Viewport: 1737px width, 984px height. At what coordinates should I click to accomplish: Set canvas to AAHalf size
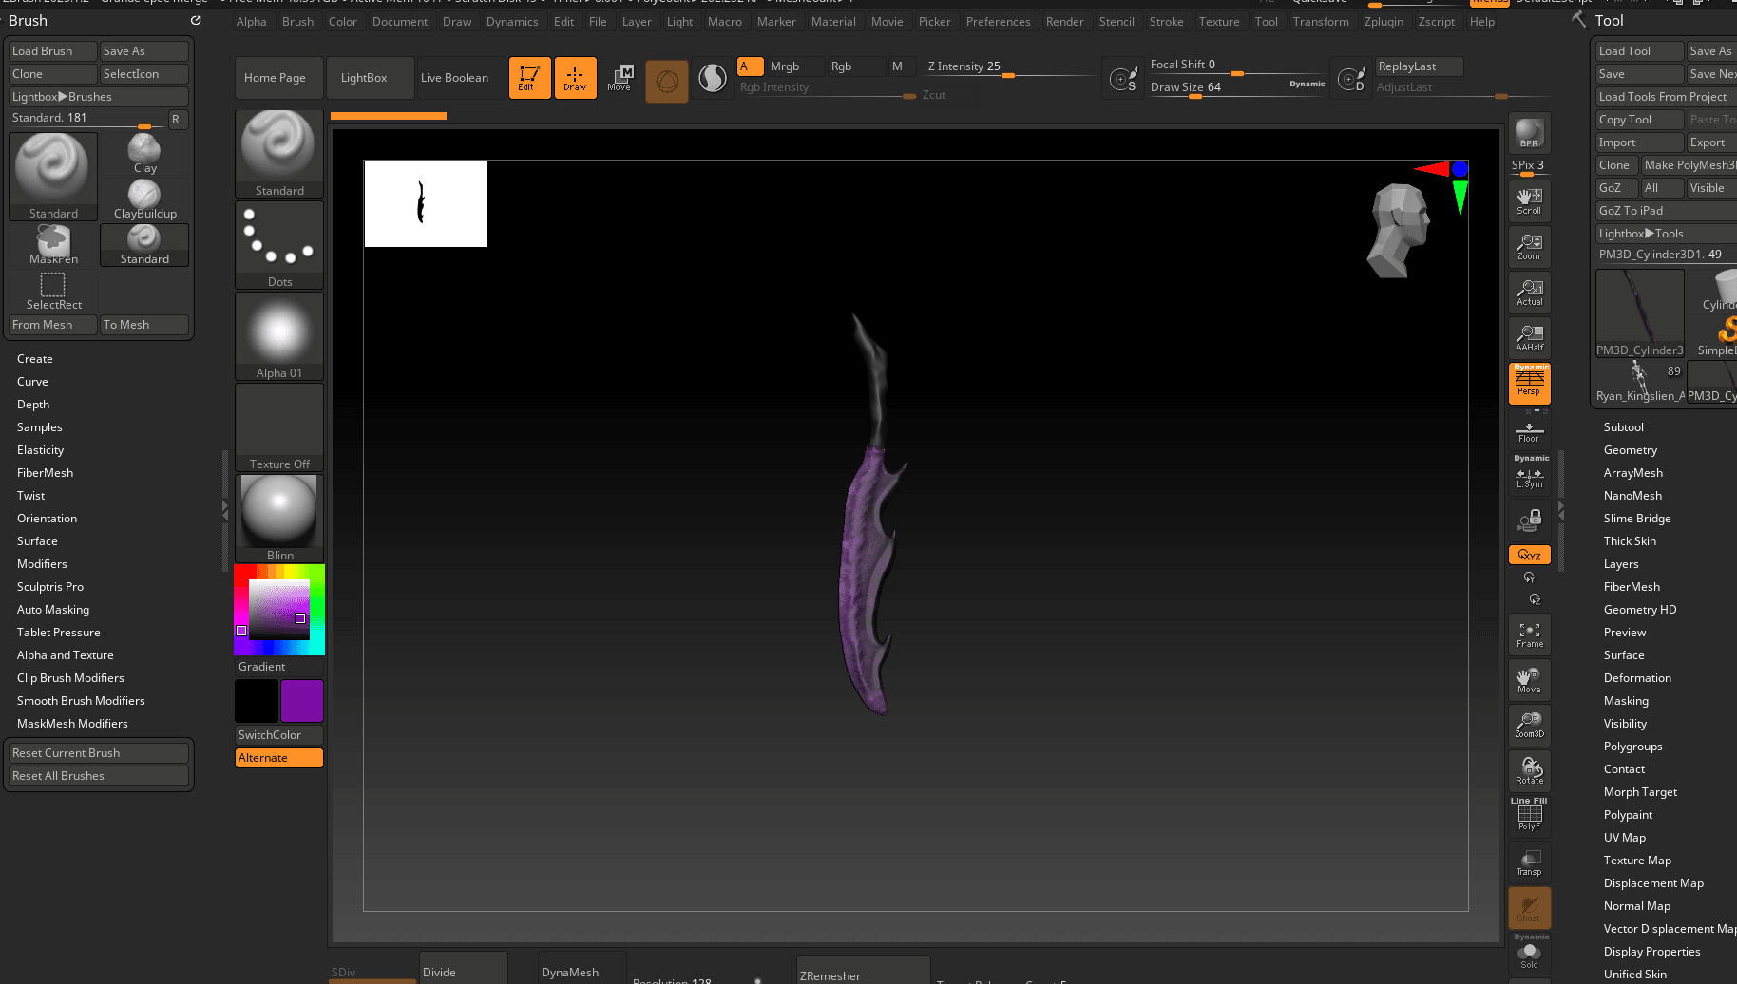[x=1529, y=337]
